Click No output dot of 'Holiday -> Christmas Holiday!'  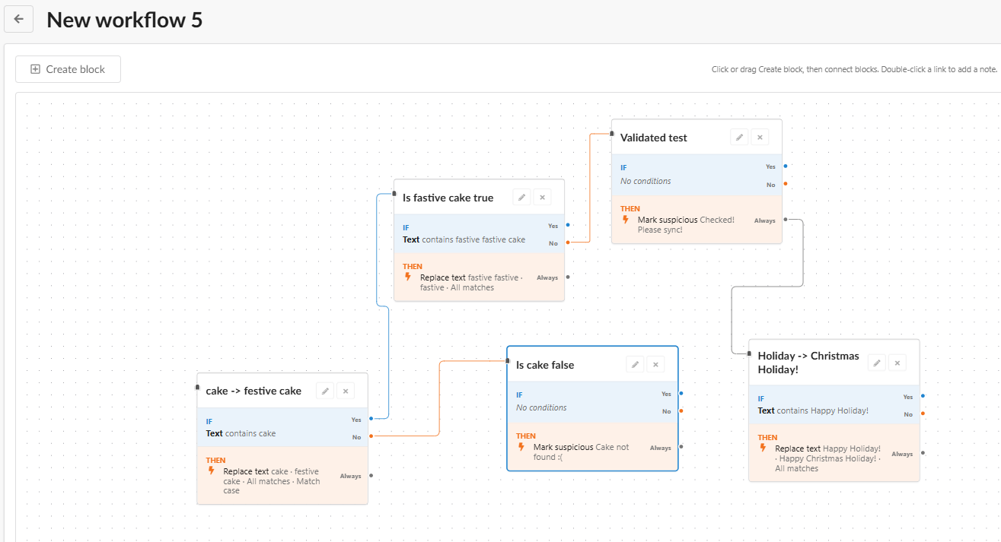(923, 414)
